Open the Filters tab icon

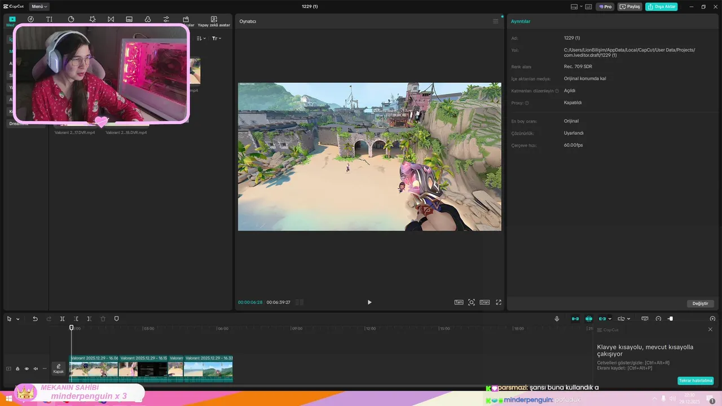point(147,19)
